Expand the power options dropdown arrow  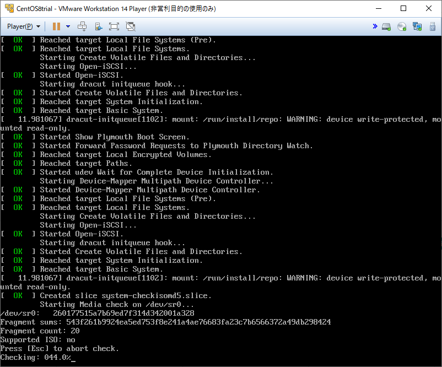click(68, 26)
